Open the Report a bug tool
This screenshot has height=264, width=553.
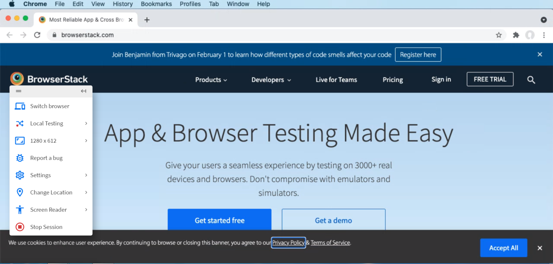[x=46, y=158]
